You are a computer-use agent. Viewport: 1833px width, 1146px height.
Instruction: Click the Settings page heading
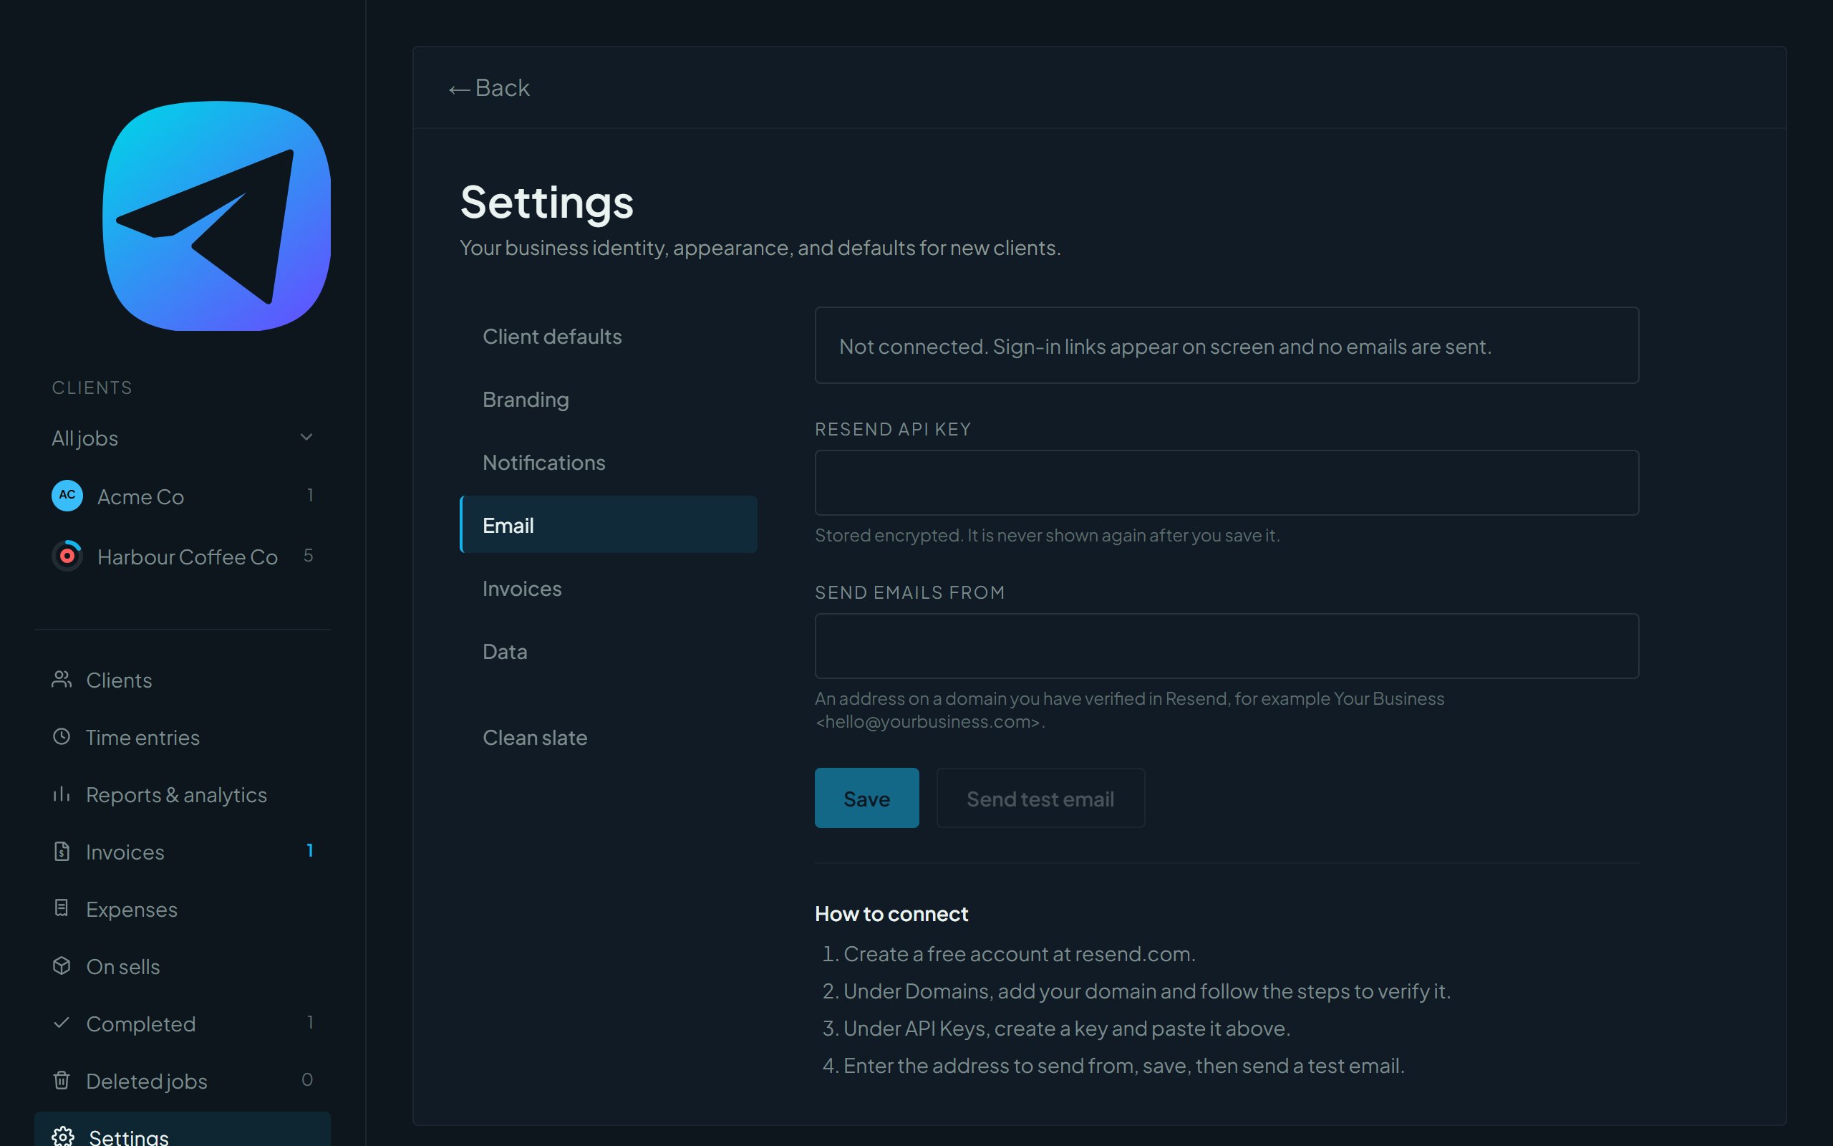(x=547, y=203)
